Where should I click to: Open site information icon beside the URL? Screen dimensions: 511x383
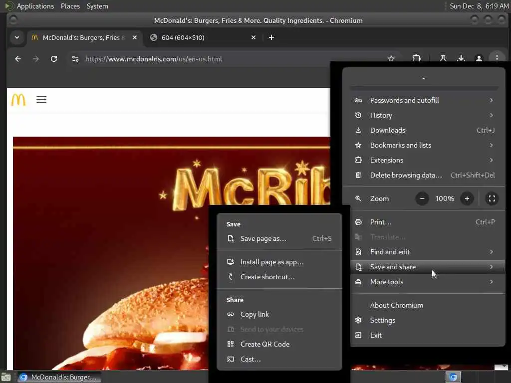click(75, 59)
